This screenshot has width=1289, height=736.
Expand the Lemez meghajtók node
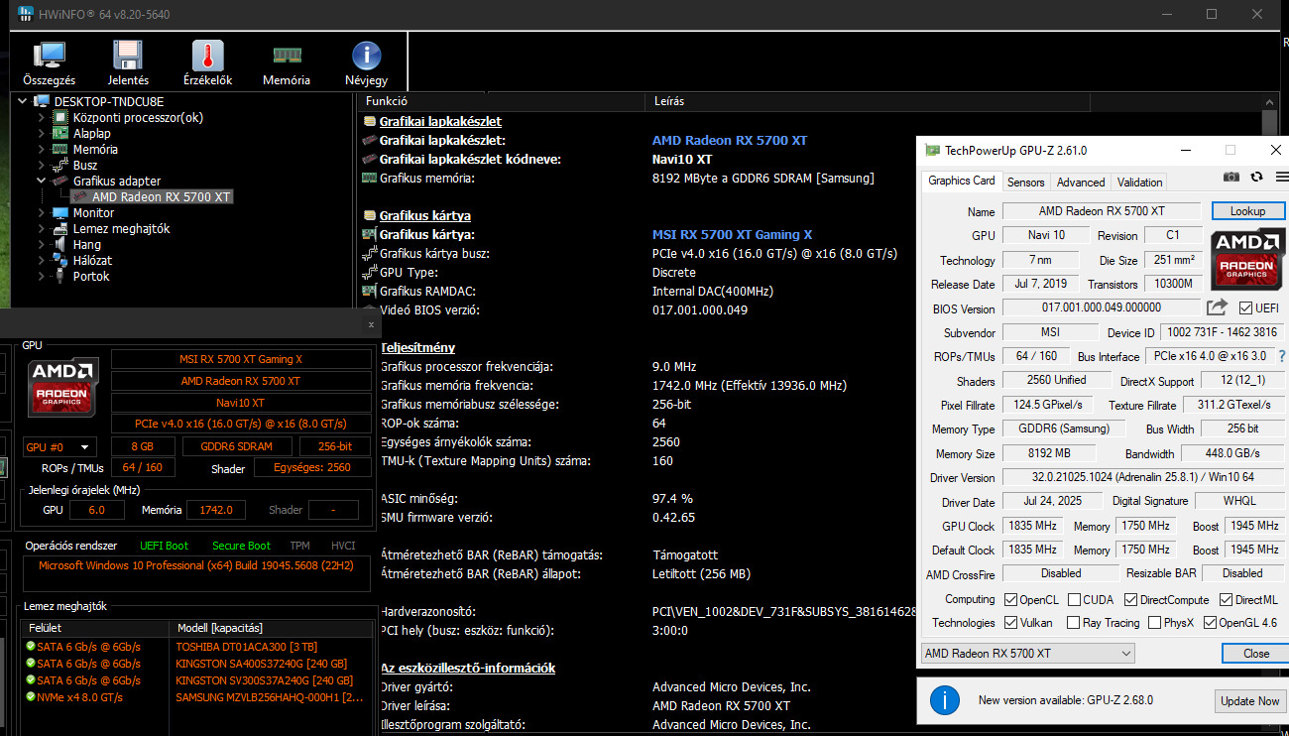tap(42, 228)
